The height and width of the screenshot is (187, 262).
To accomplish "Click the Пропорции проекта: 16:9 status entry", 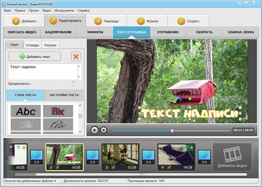I will [146, 181].
